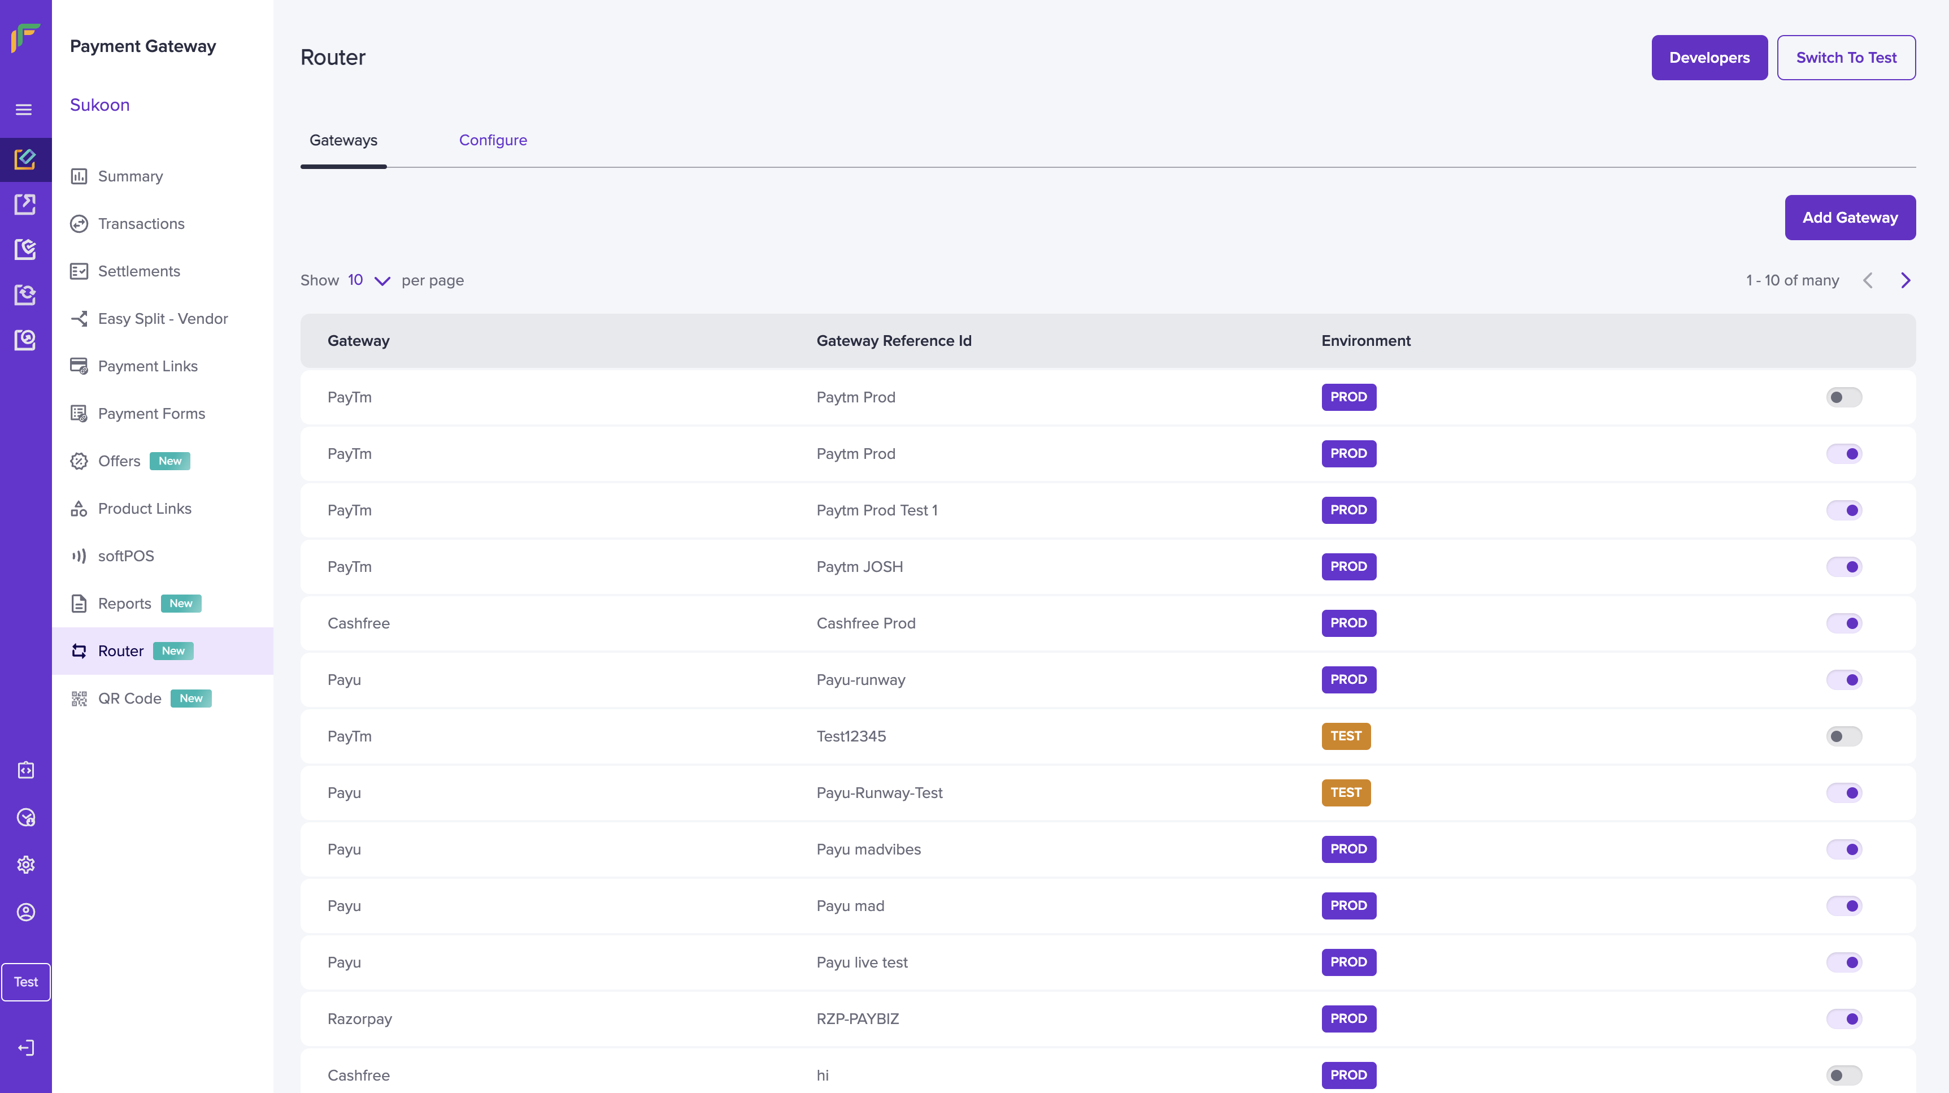Viewport: 1949px width, 1093px height.
Task: Click the Add Gateway button
Action: coord(1849,217)
